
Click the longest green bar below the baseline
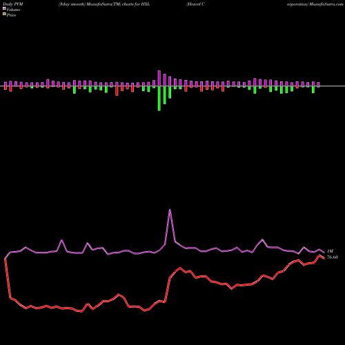(159, 99)
